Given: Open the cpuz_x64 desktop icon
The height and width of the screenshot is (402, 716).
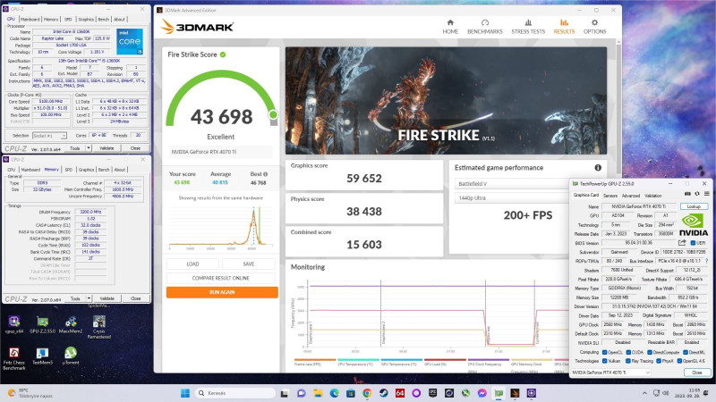Looking at the screenshot, I should 14,324.
